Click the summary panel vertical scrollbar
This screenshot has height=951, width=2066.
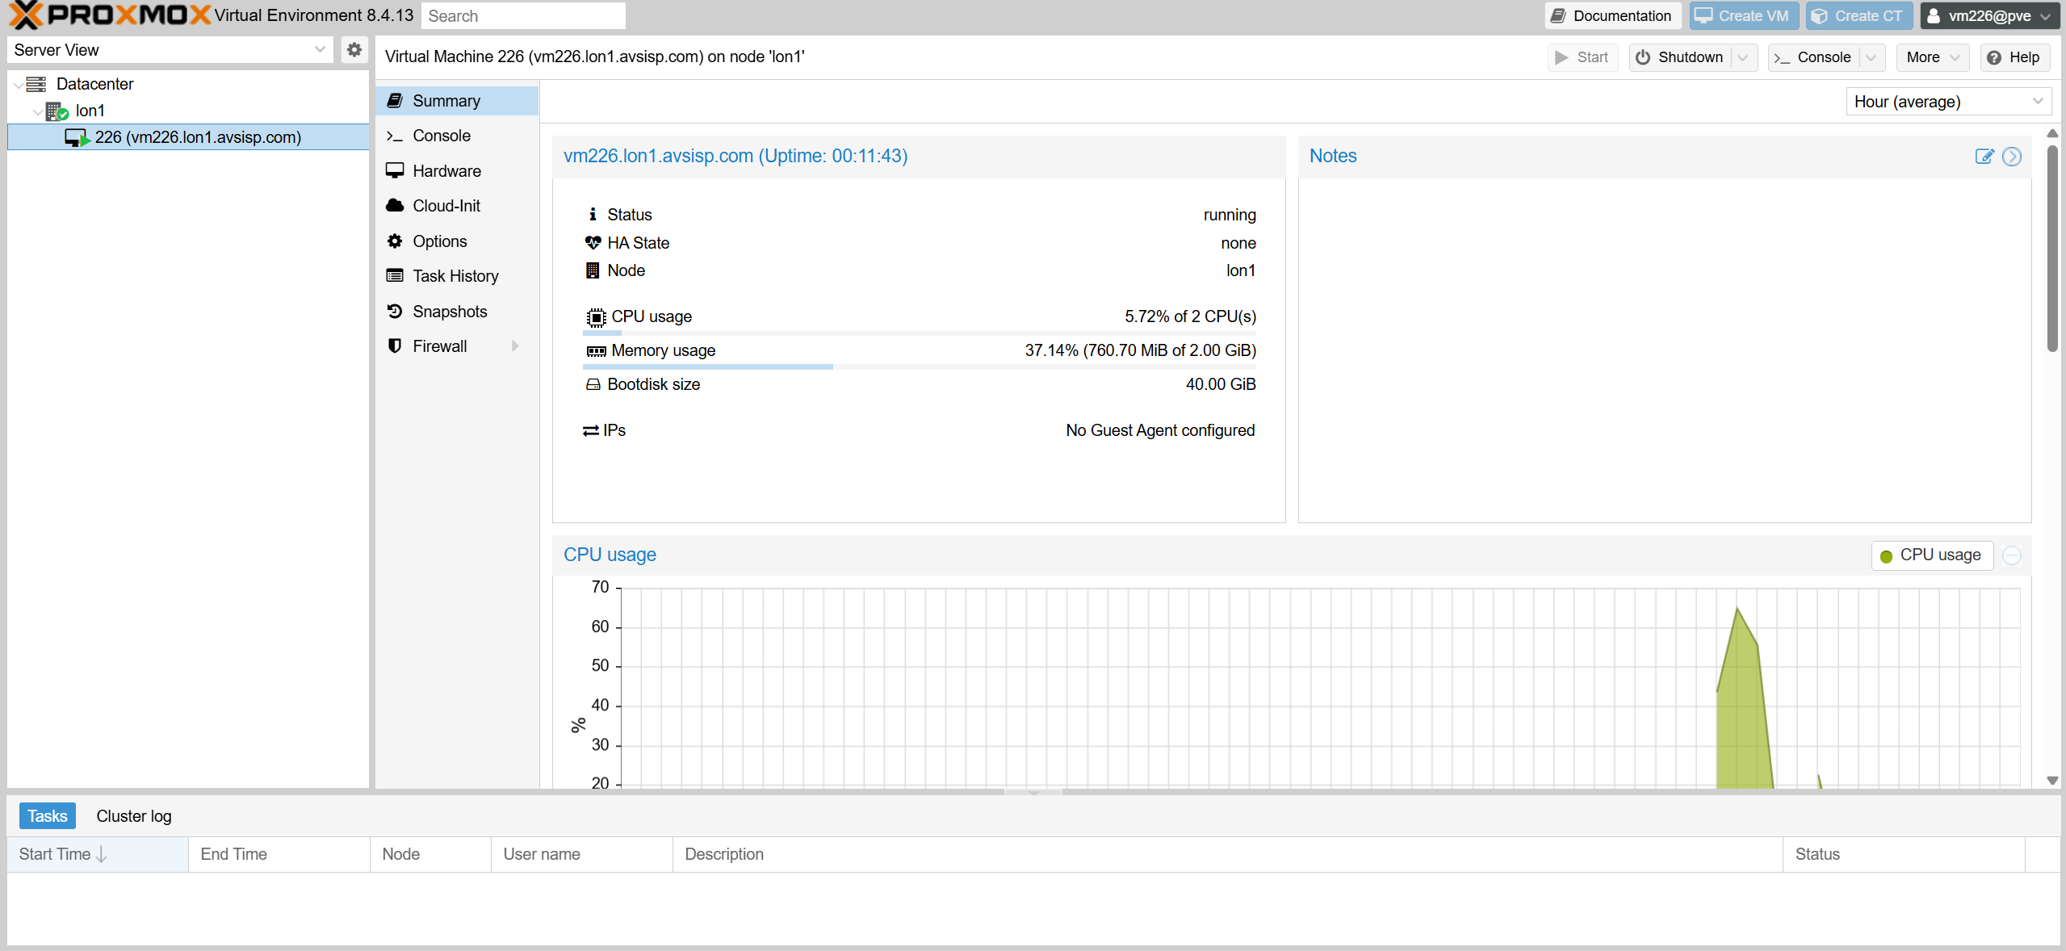2051,248
